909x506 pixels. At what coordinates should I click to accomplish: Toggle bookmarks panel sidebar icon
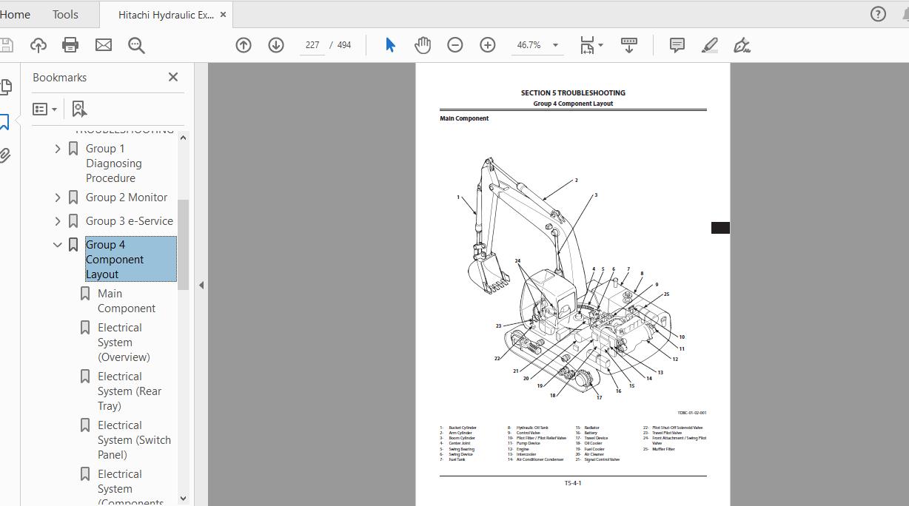(x=4, y=122)
